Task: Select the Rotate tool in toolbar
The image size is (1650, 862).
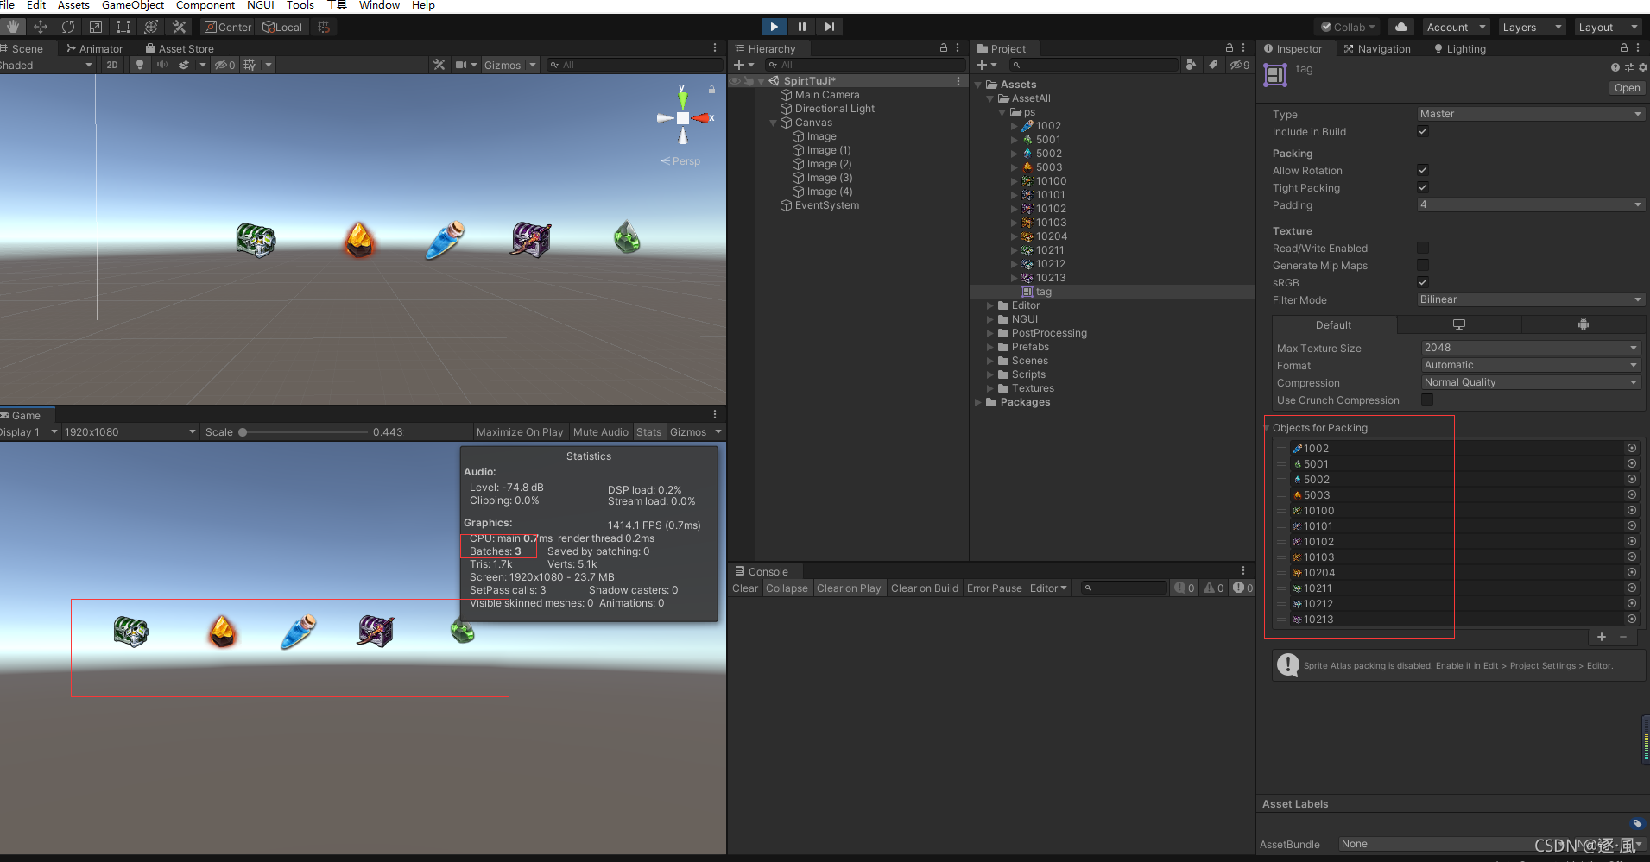Action: coord(67,27)
